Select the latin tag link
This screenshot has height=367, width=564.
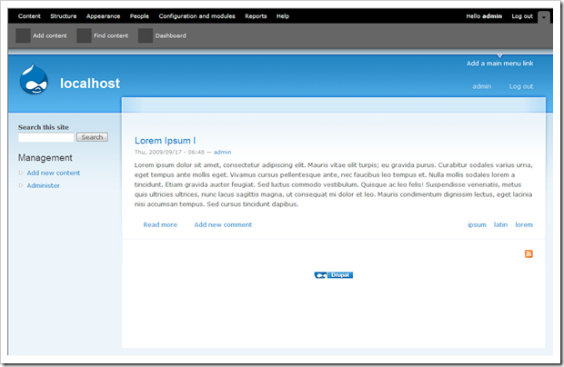pos(500,224)
